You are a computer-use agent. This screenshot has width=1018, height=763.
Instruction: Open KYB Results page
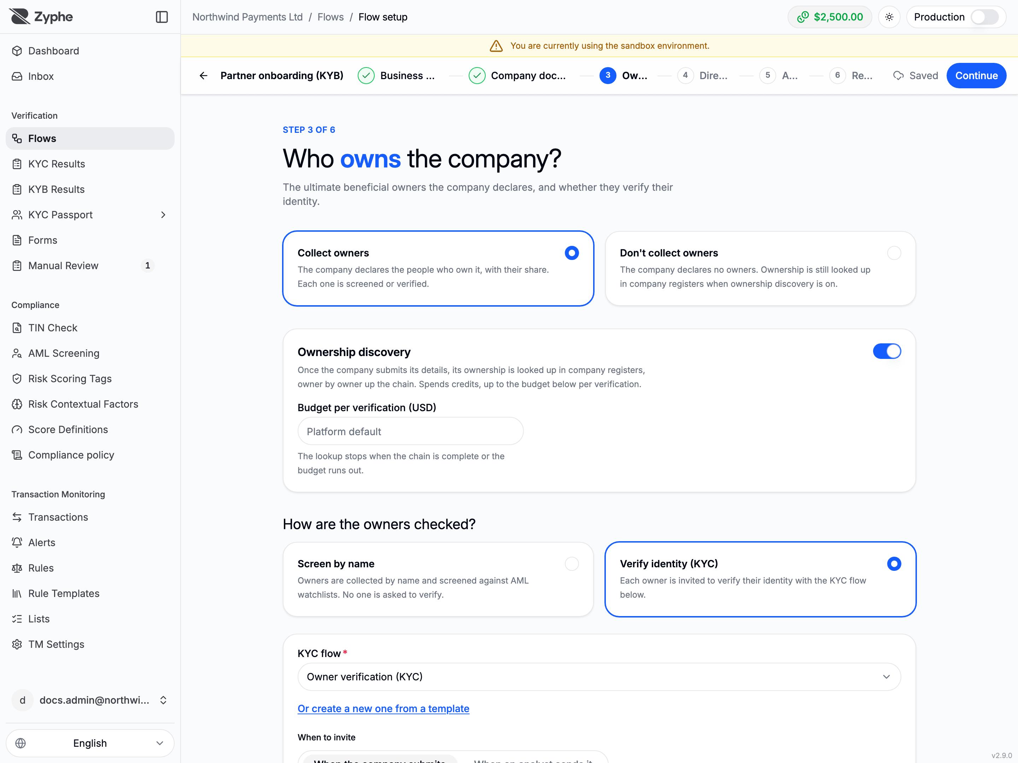pyautogui.click(x=90, y=189)
